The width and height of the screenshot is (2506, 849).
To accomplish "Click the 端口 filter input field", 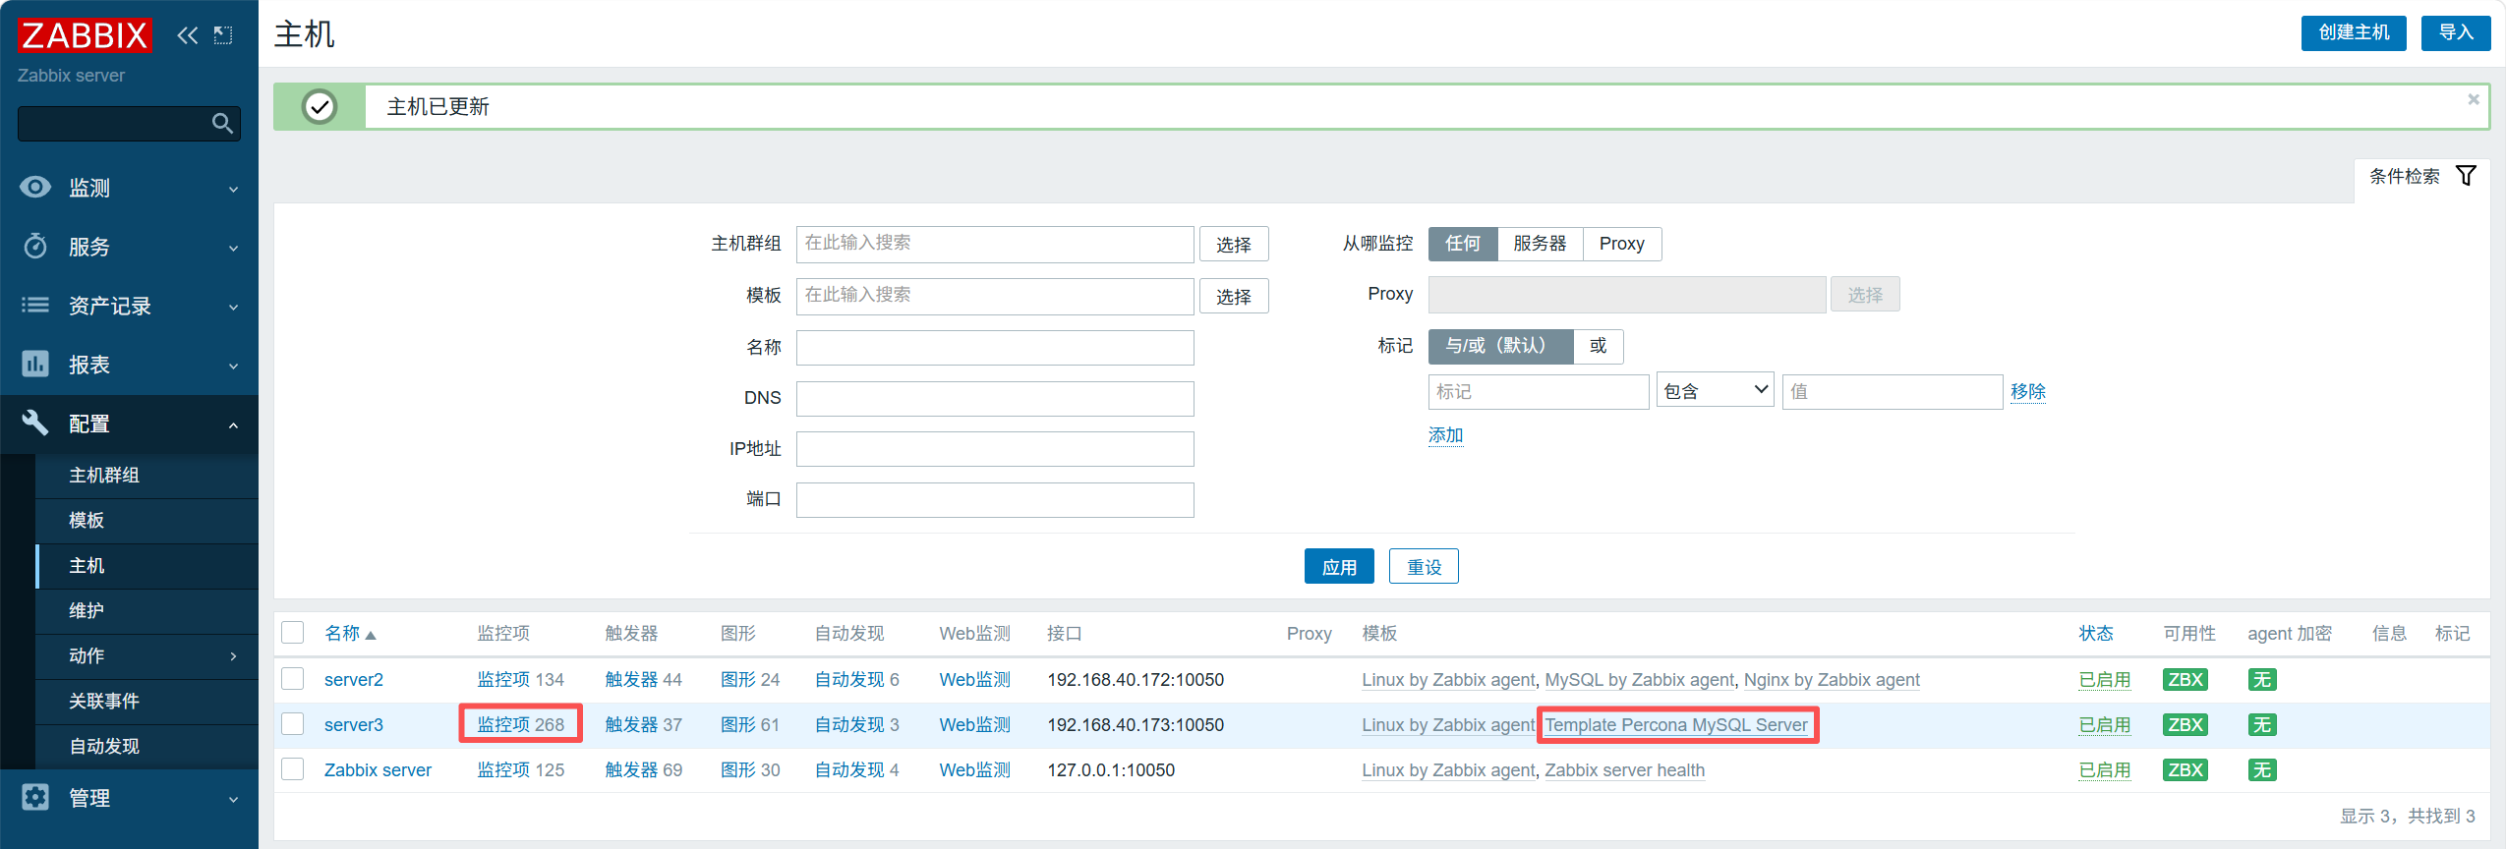I will coord(995,500).
